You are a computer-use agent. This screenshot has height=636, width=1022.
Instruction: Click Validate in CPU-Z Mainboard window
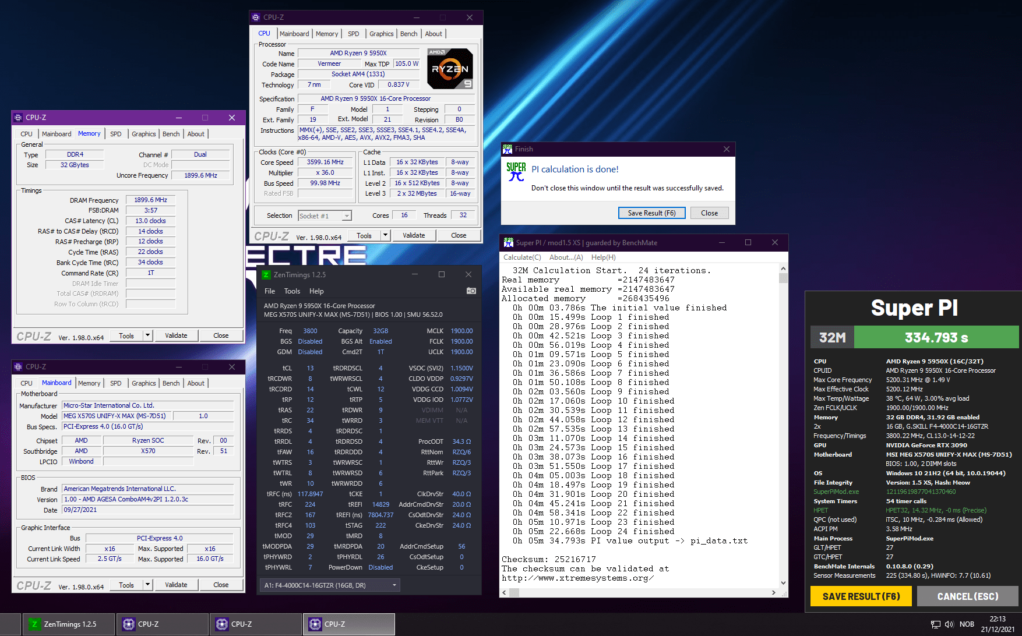click(x=176, y=585)
